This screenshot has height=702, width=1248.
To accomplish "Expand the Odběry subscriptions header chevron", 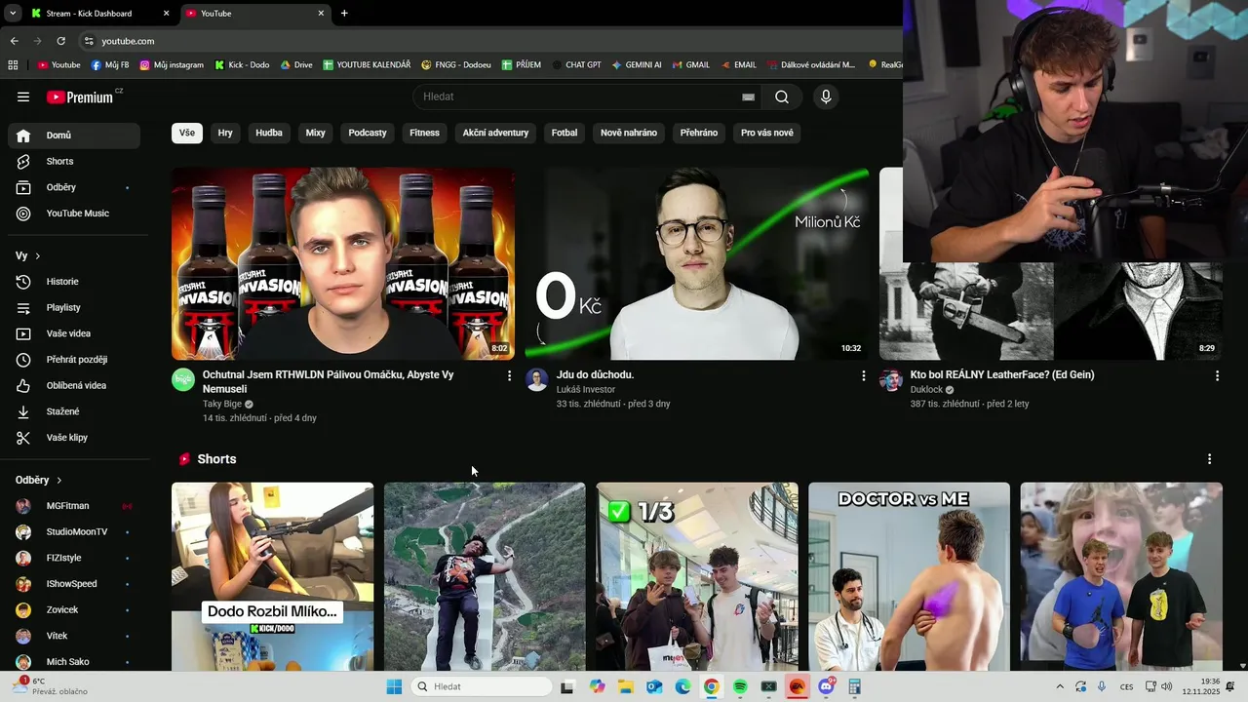I will (59, 480).
